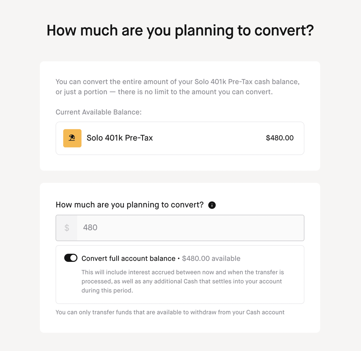Select the Solo 401k Pre-Tax account card
Viewport: 361px width, 351px height.
180,138
